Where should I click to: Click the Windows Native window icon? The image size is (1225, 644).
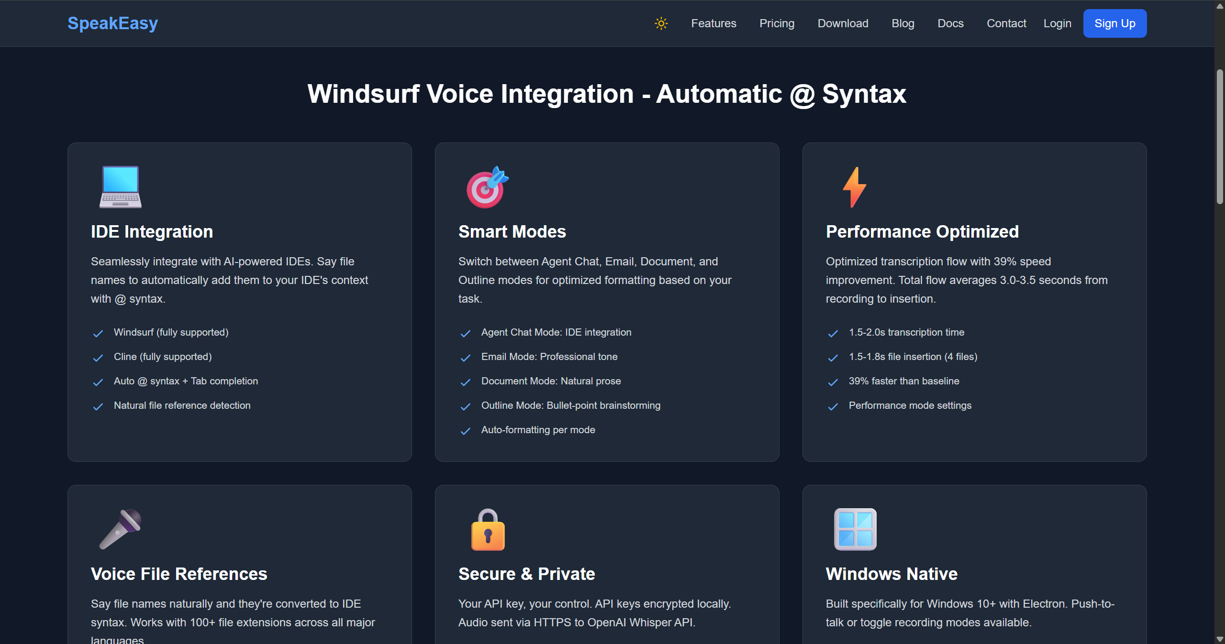coord(855,529)
